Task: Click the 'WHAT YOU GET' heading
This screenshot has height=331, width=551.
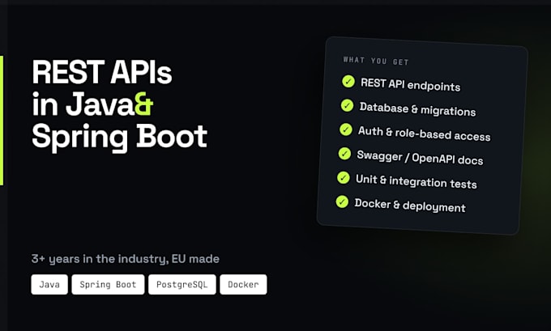Action: click(x=376, y=61)
